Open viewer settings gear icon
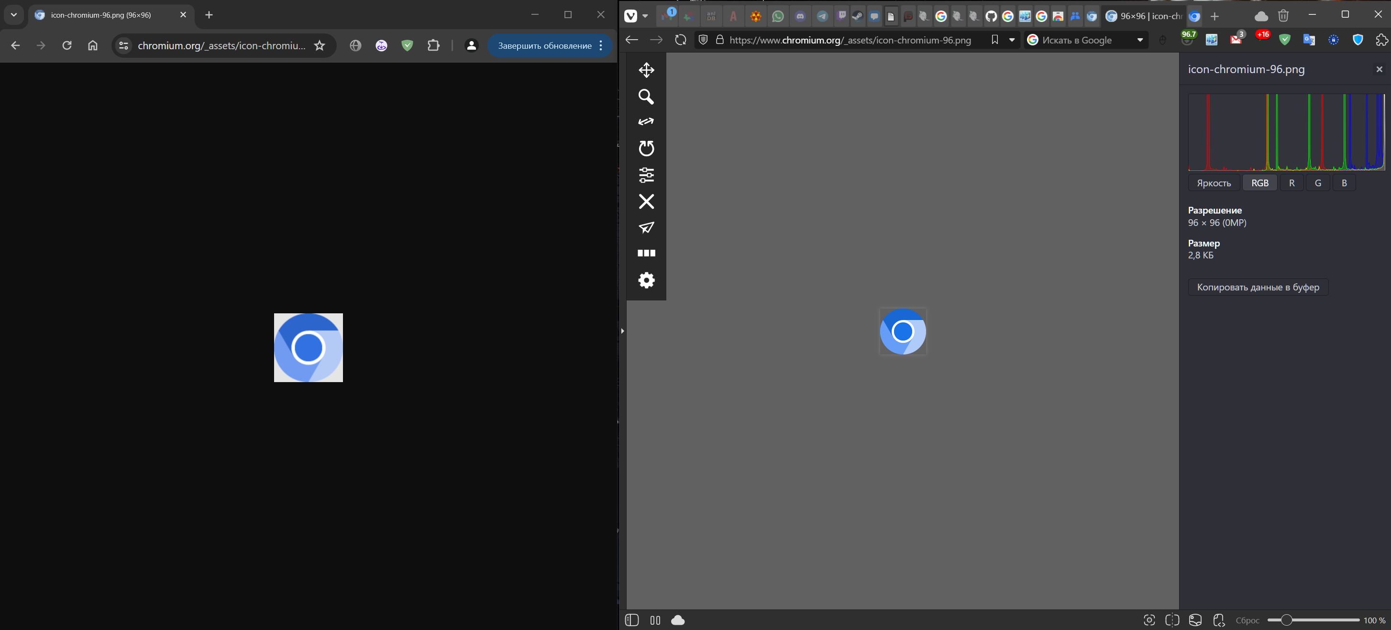This screenshot has width=1391, height=630. pos(646,280)
